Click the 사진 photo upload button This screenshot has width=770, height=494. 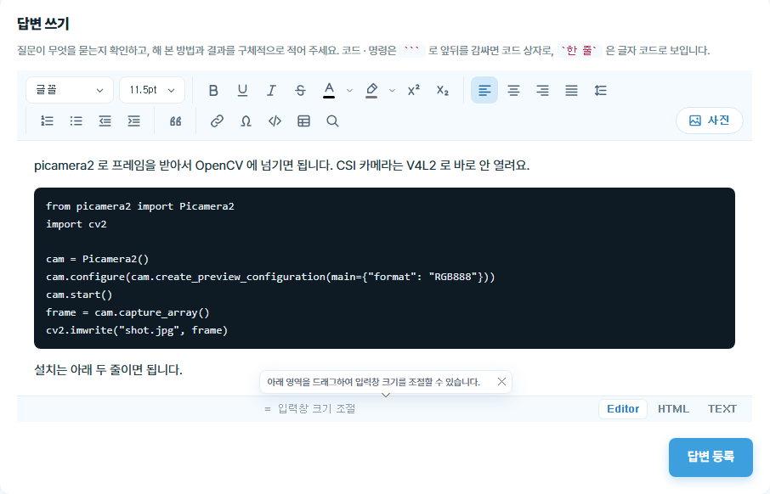pos(709,121)
